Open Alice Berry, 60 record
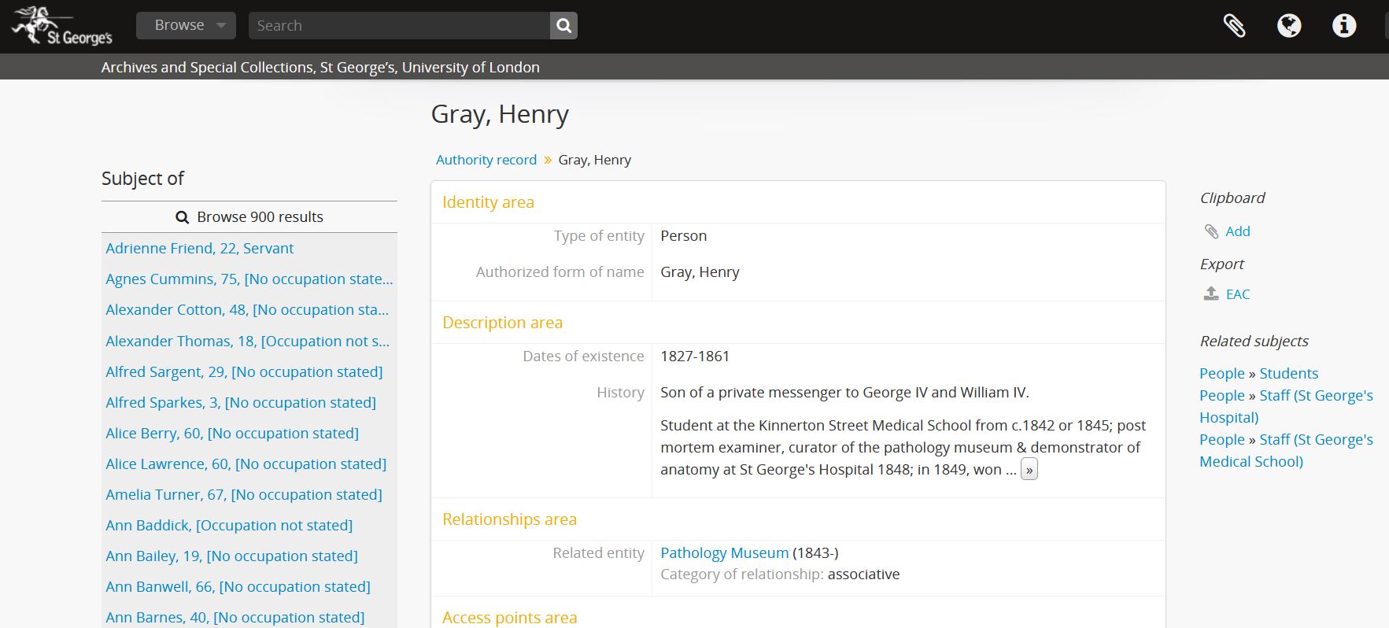 tap(232, 433)
